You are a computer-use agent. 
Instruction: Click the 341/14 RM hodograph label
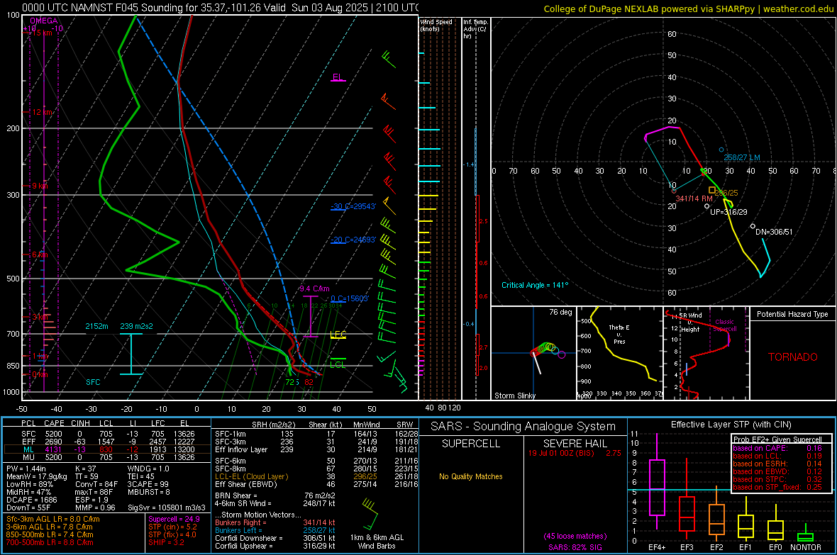tap(694, 198)
